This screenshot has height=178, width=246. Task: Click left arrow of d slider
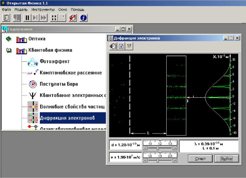click(146, 148)
